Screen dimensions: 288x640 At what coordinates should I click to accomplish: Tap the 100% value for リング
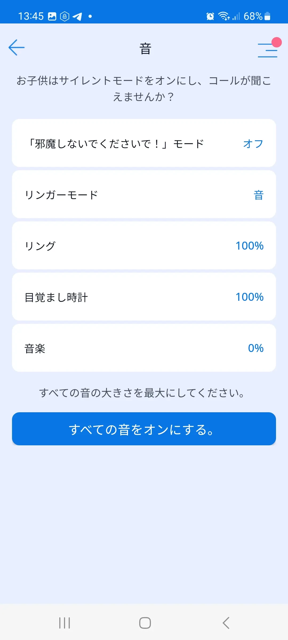tap(249, 246)
